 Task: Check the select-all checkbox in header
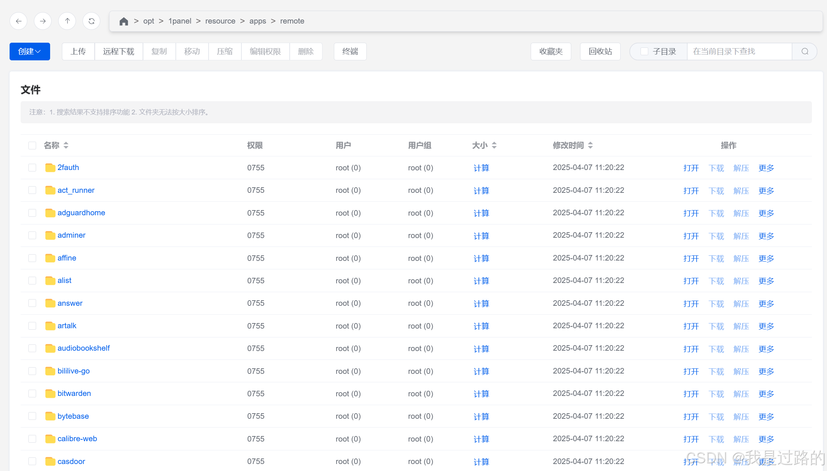pos(32,145)
